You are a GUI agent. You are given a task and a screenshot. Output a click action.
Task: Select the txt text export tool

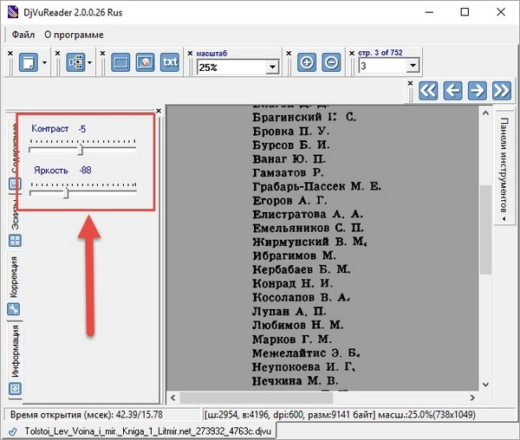pos(171,62)
